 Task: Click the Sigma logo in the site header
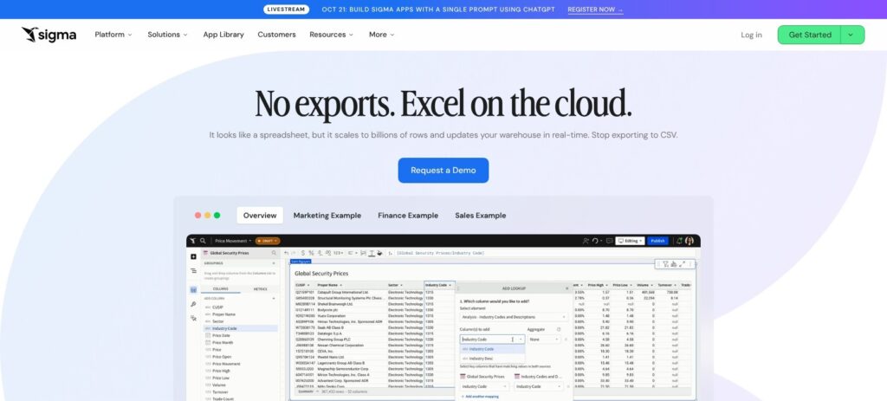[49, 35]
